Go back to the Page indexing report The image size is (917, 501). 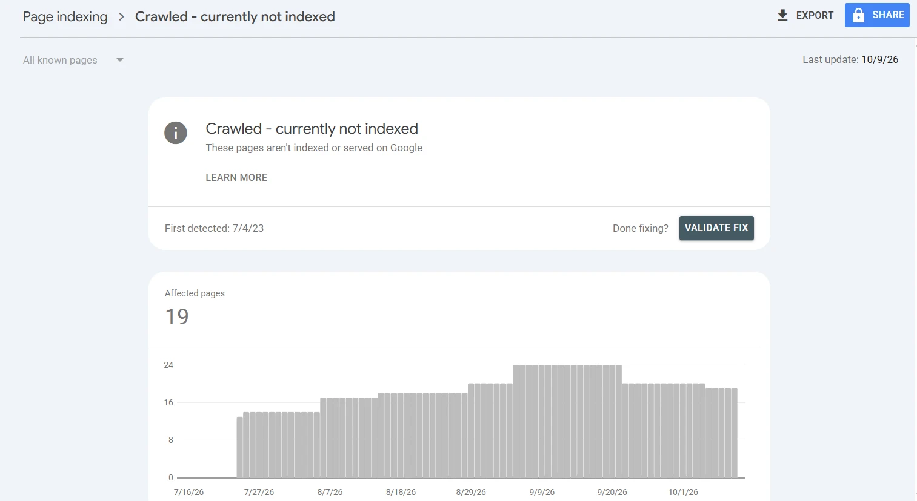pyautogui.click(x=65, y=17)
